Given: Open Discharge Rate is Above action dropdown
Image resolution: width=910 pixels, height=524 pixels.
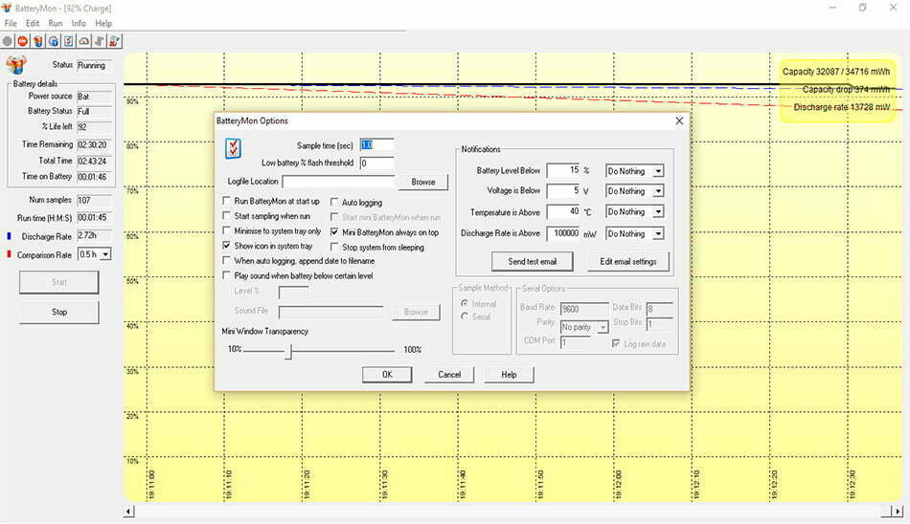Looking at the screenshot, I should point(658,233).
